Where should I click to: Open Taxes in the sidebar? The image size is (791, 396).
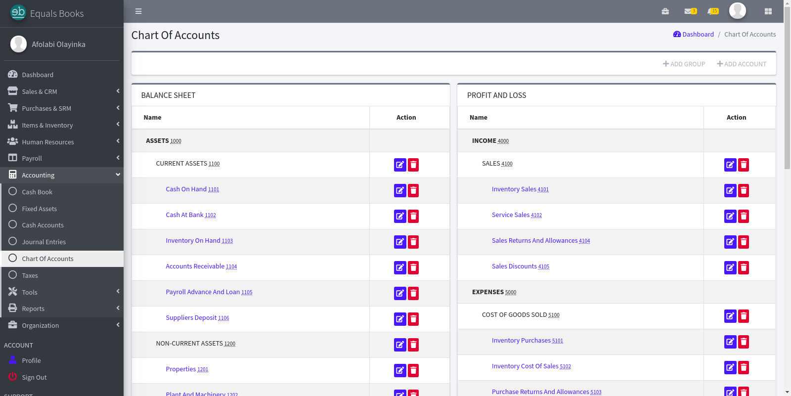(62, 275)
